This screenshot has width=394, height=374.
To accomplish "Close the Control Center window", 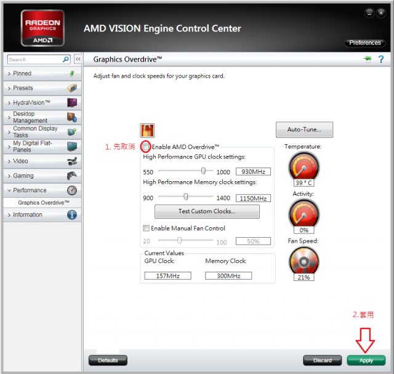I will pyautogui.click(x=381, y=13).
